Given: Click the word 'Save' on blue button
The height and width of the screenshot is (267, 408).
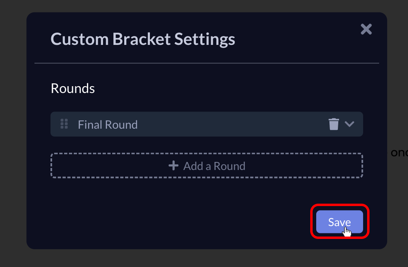Looking at the screenshot, I should [339, 222].
